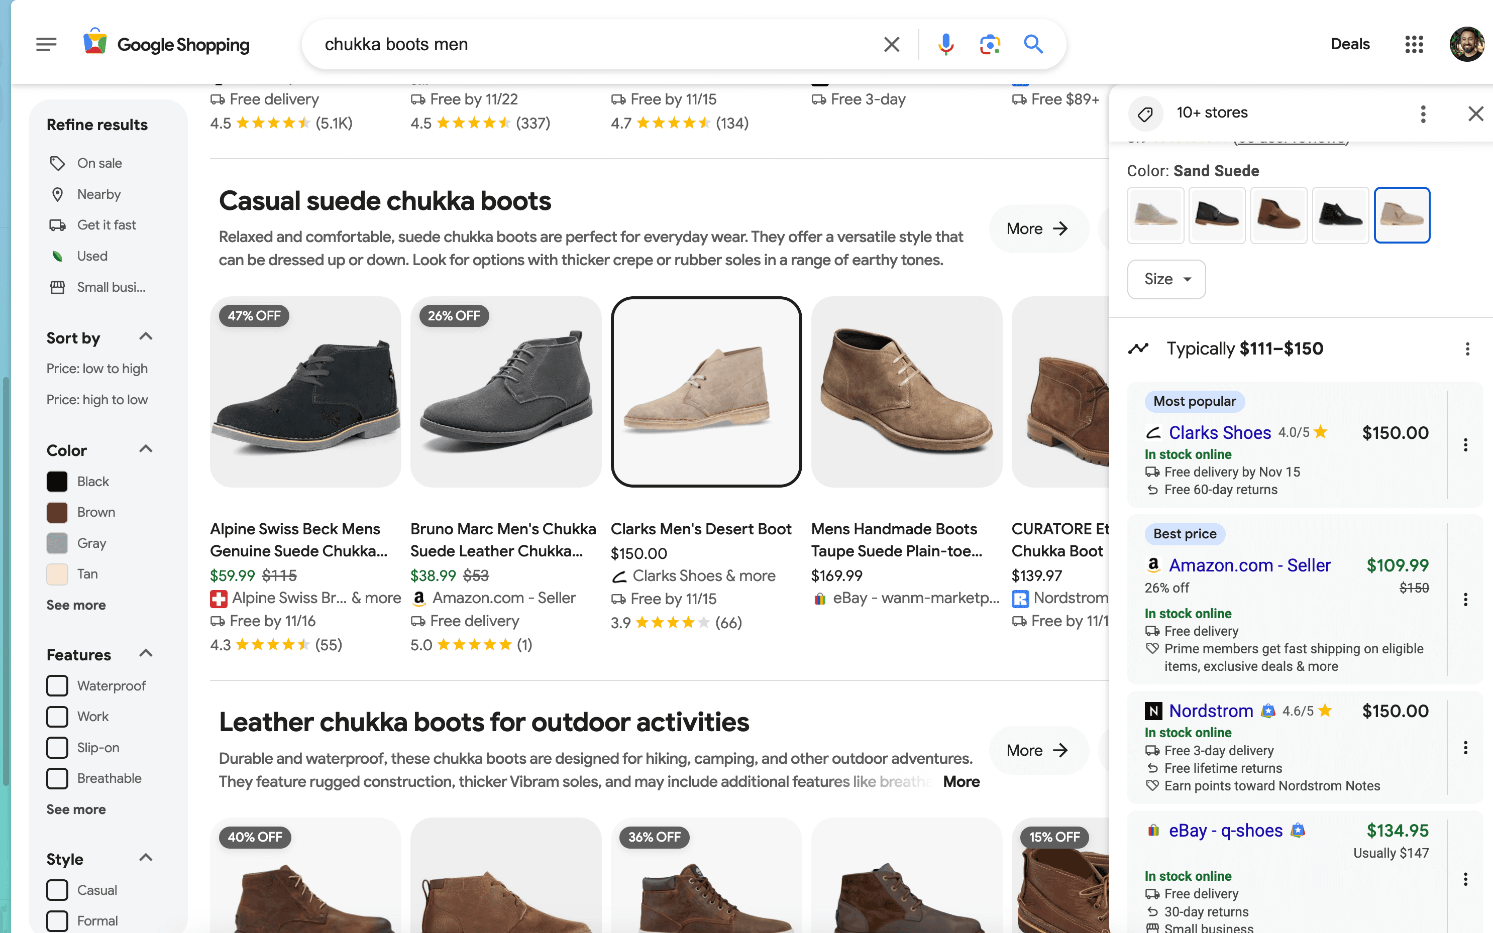Image resolution: width=1493 pixels, height=933 pixels.
Task: Click the Google apps grid icon
Action: [x=1414, y=43]
